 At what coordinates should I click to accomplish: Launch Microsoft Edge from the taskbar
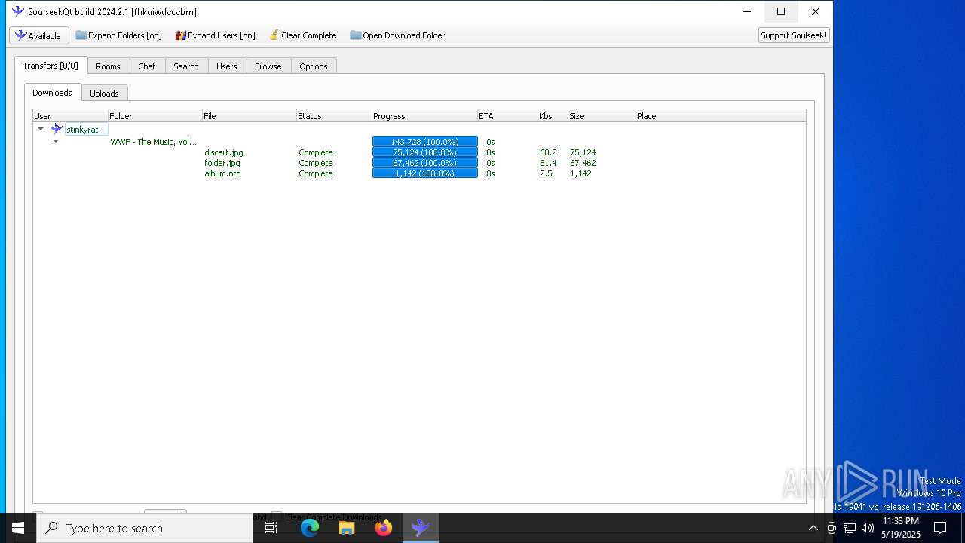[310, 528]
